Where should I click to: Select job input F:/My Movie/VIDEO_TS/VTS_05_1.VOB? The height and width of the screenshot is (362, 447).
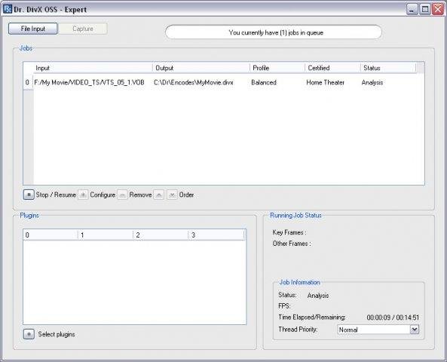[89, 82]
